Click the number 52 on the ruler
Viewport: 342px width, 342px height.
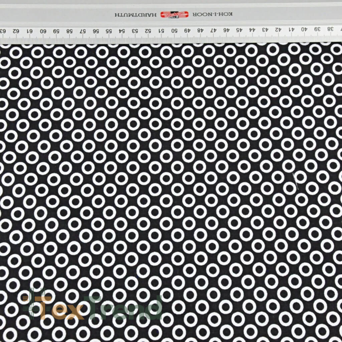(148, 31)
